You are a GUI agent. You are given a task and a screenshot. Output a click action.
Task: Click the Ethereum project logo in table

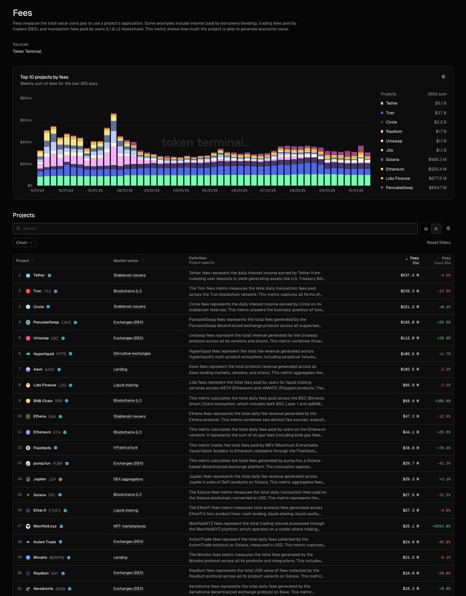[28, 432]
